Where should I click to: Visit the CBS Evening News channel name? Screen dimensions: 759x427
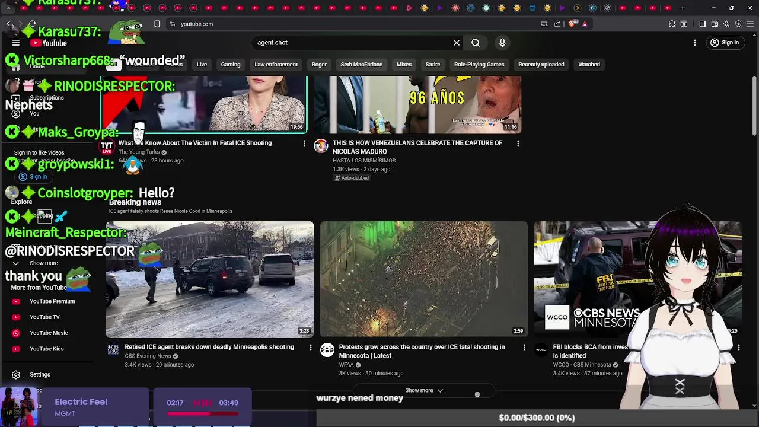click(x=148, y=356)
